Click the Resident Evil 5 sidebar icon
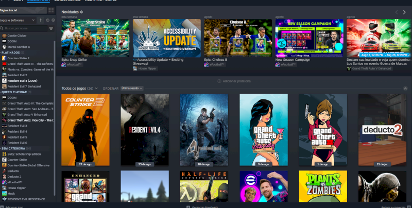Image resolution: width=412 pixels, height=208 pixels. (x=4, y=137)
